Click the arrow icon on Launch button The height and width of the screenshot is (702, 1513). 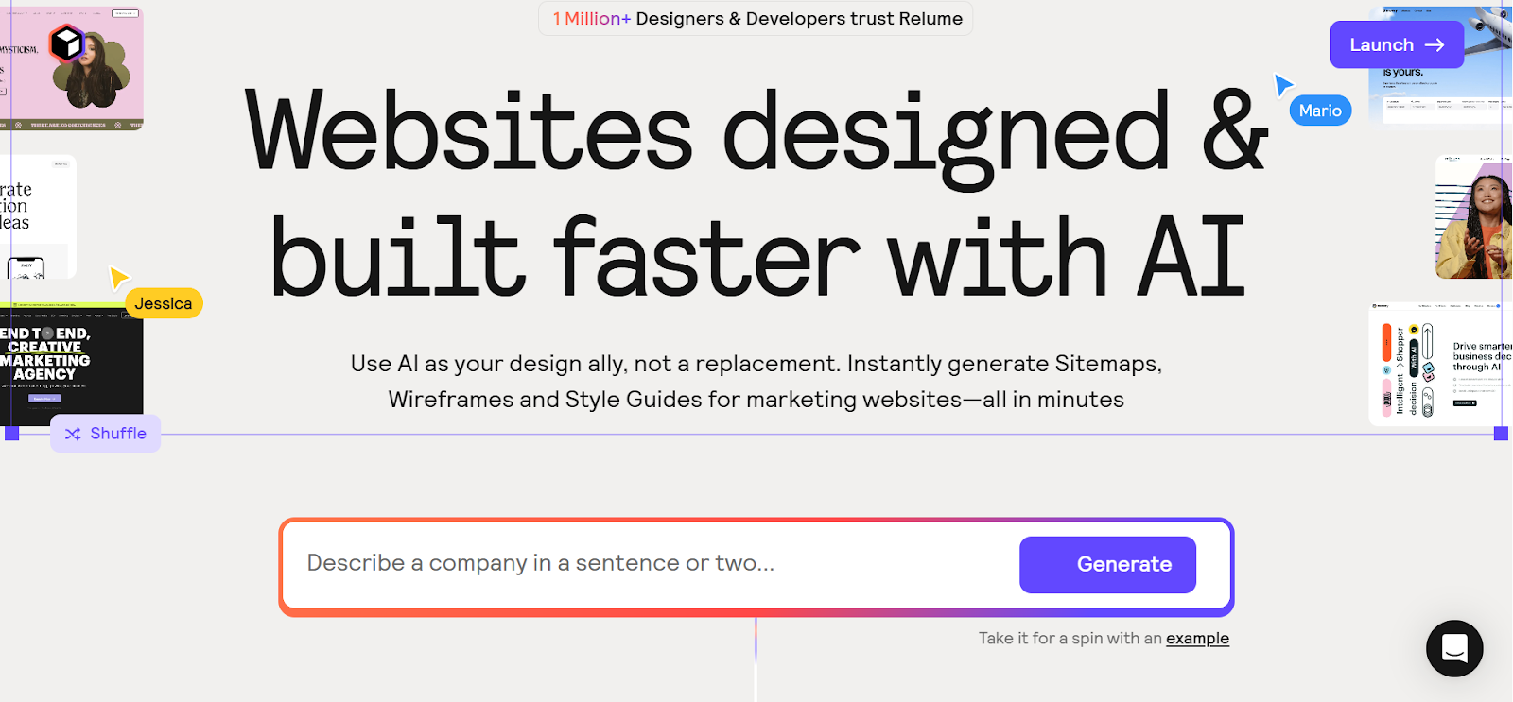coord(1435,45)
